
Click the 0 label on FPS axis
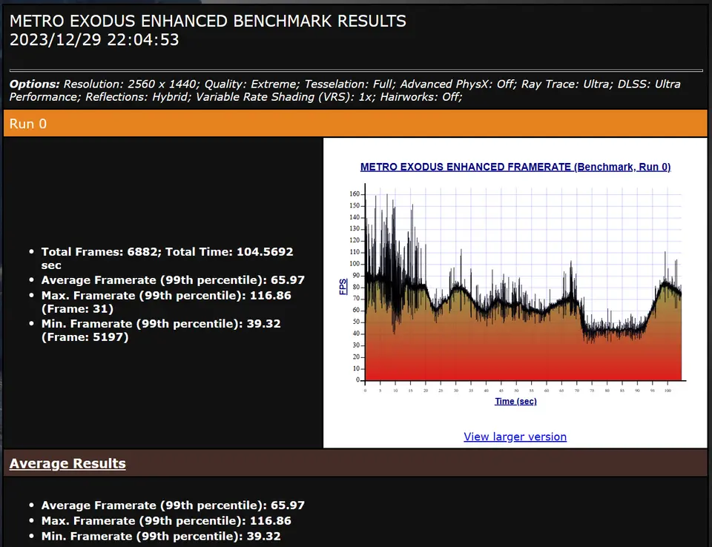point(357,379)
